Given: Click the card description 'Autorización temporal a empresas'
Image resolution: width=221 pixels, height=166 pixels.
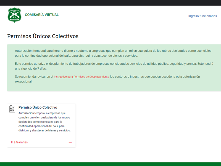Looking at the screenshot, I should (x=44, y=122).
